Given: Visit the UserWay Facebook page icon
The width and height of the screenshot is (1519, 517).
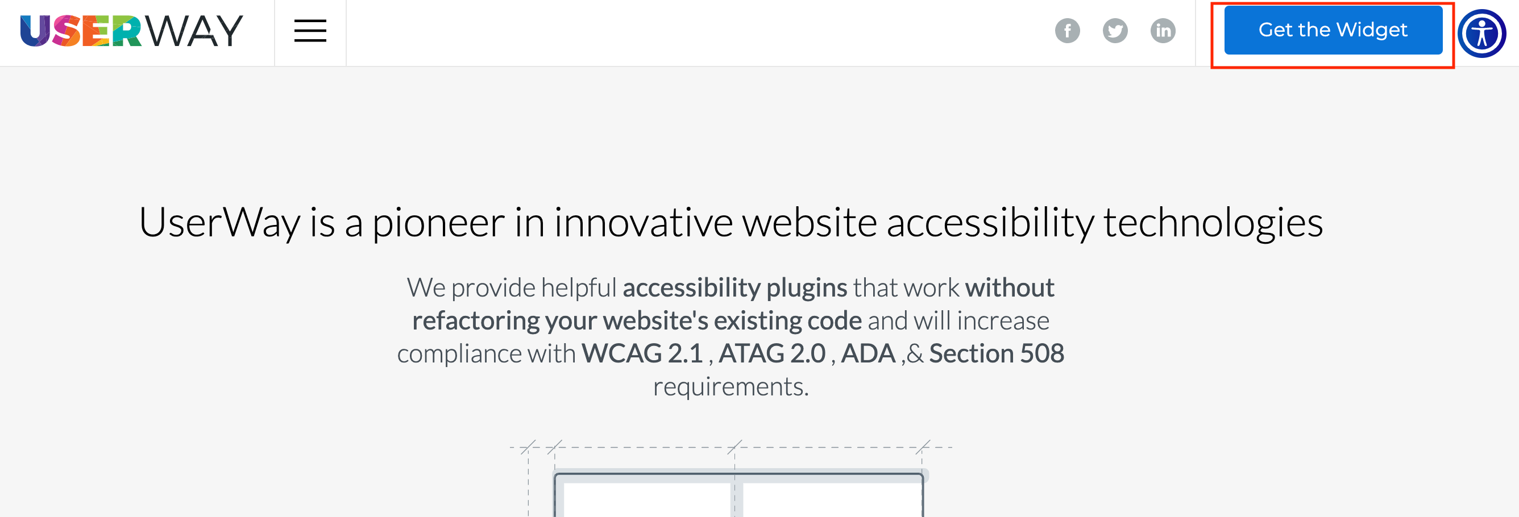Looking at the screenshot, I should click(1067, 31).
